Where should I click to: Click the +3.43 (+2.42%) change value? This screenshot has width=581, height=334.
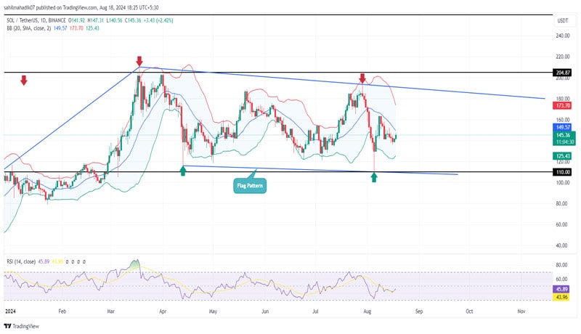[x=158, y=20]
